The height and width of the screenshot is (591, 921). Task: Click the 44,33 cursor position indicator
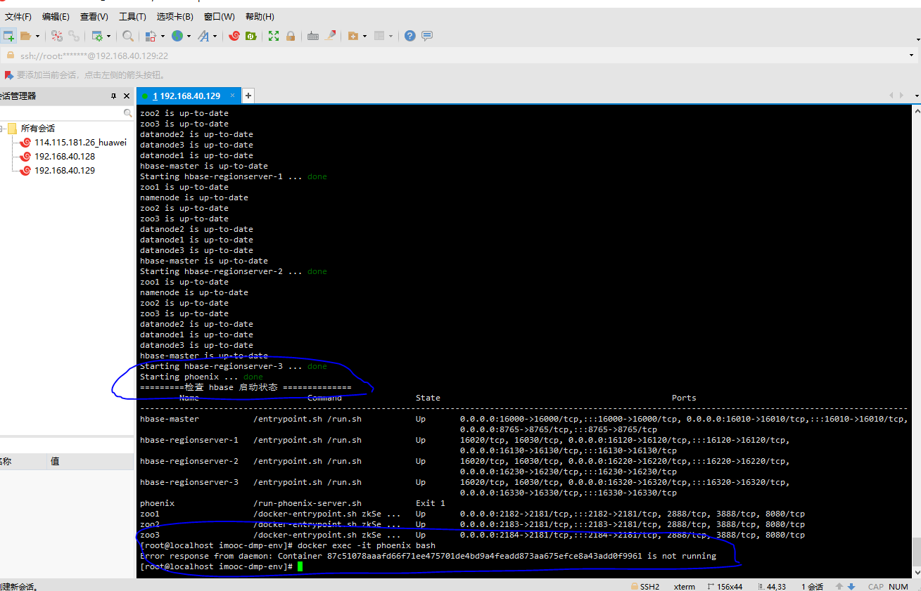coord(770,586)
